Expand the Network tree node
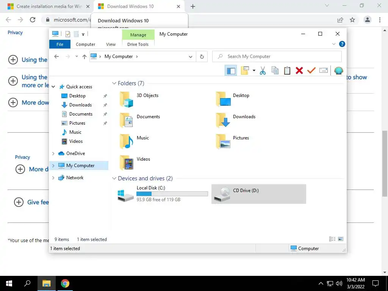Image resolution: width=388 pixels, height=291 pixels. 53,178
